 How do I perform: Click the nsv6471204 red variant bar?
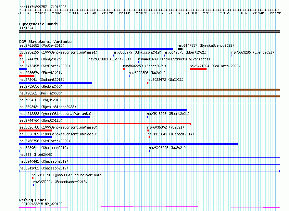click(x=198, y=69)
